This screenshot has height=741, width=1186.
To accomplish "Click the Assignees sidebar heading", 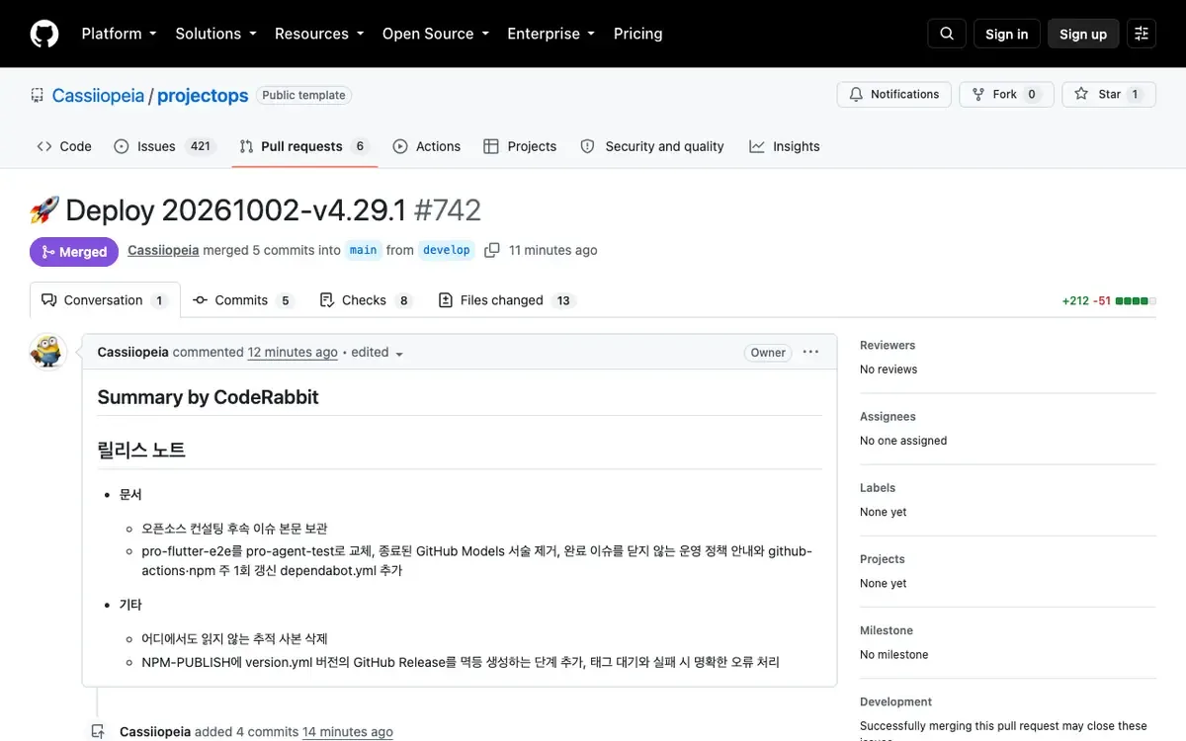I will (x=888, y=417).
